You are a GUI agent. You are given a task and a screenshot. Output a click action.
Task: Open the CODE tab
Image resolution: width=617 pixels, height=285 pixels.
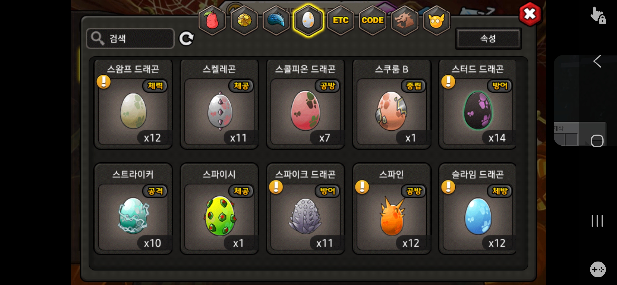pos(372,20)
